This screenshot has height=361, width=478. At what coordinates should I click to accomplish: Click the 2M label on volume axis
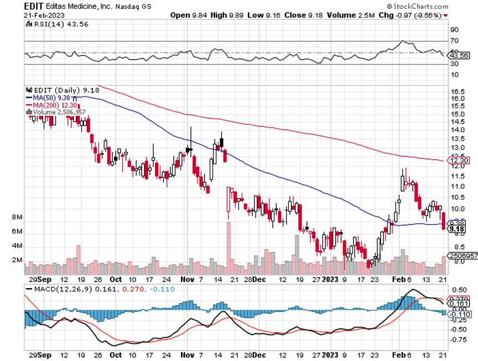tap(17, 260)
